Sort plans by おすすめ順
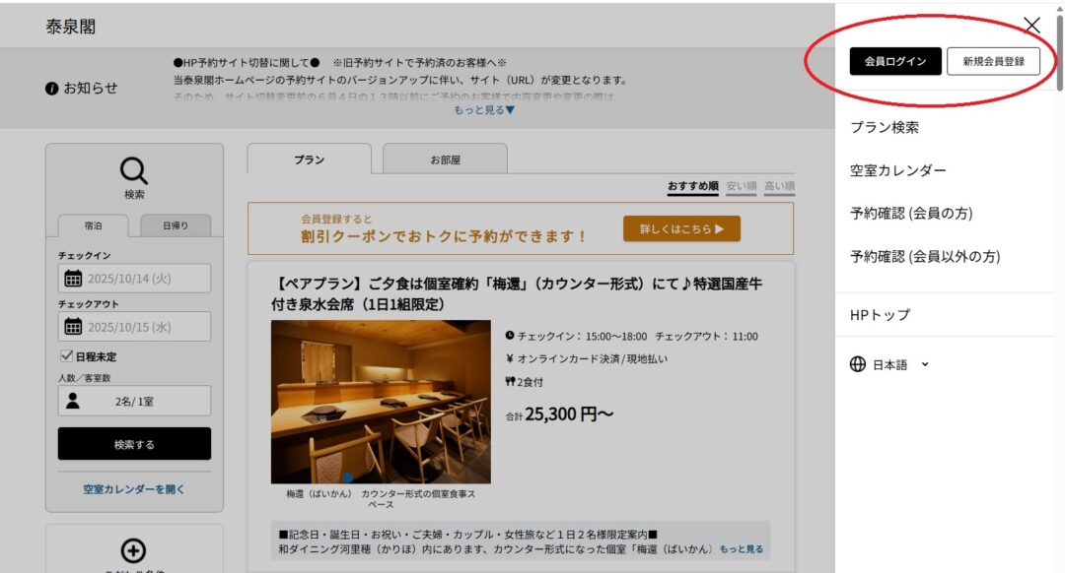Screen dimensions: 1065x573 point(692,186)
